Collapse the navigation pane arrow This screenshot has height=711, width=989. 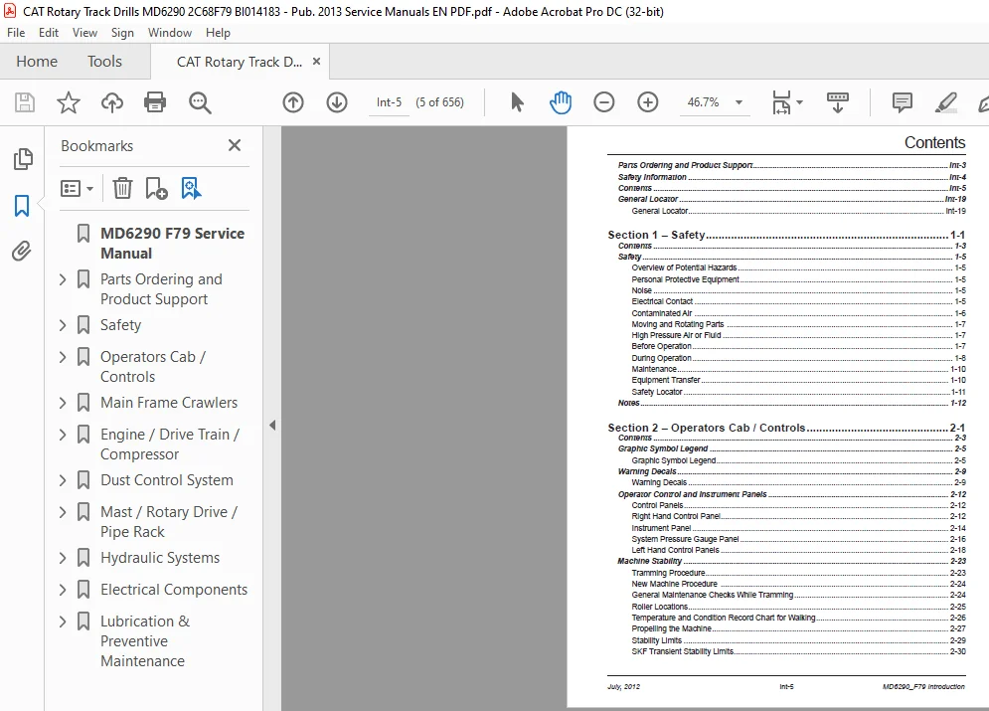(x=272, y=426)
